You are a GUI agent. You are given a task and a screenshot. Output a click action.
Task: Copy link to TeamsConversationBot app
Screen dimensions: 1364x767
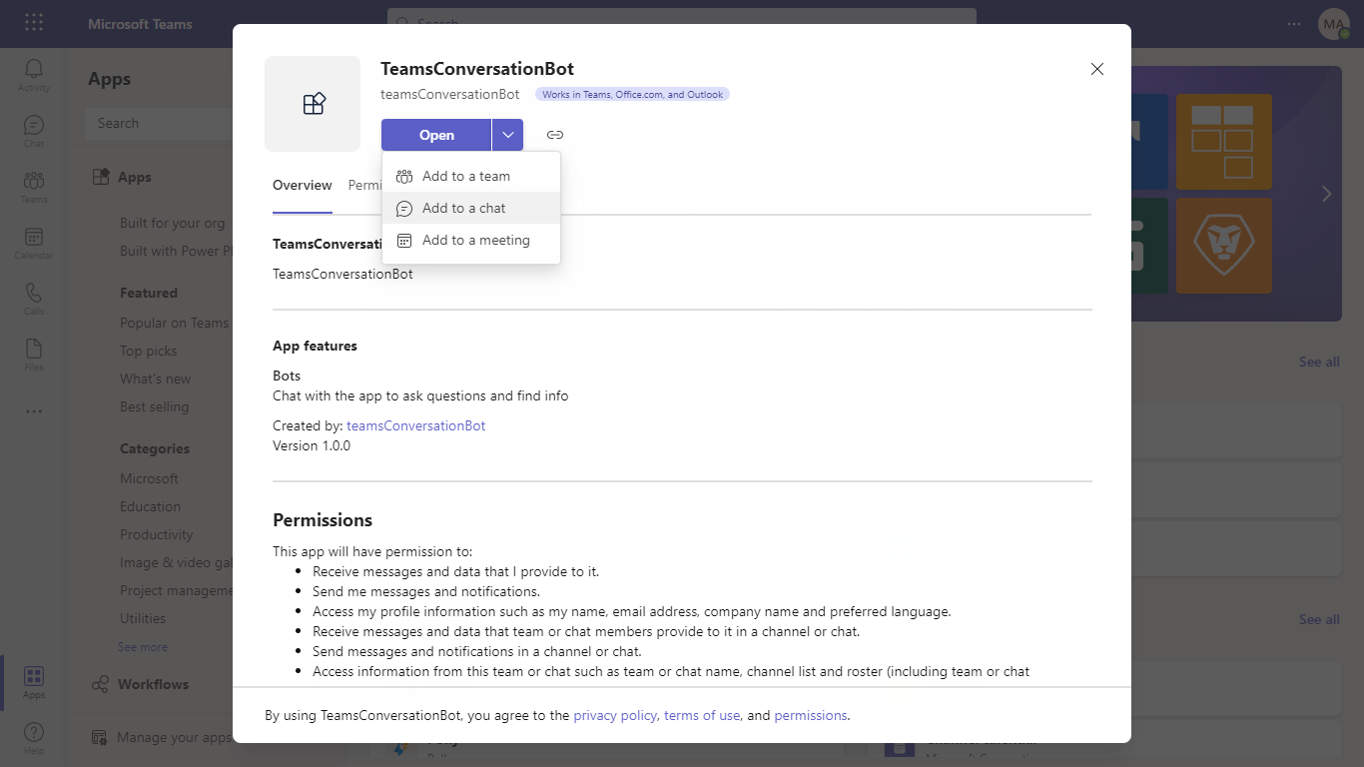point(555,135)
